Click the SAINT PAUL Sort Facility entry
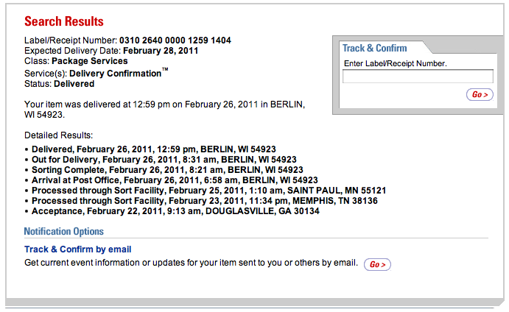 tap(209, 191)
